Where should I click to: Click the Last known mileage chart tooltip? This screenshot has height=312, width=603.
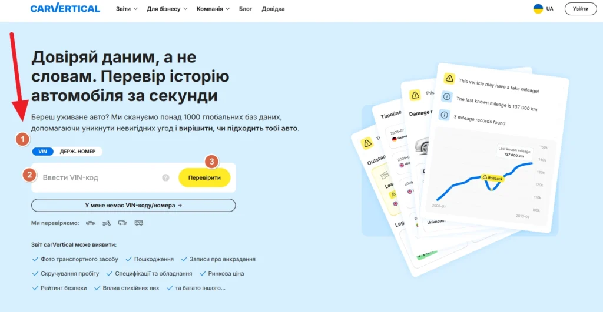click(x=514, y=152)
